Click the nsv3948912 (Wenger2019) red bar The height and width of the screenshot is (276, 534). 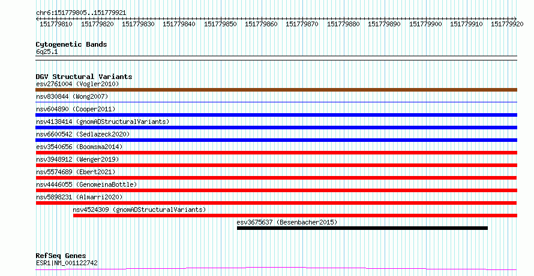pos(276,165)
